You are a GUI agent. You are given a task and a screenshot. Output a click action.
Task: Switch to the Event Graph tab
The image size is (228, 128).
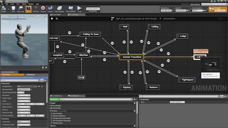56,15
